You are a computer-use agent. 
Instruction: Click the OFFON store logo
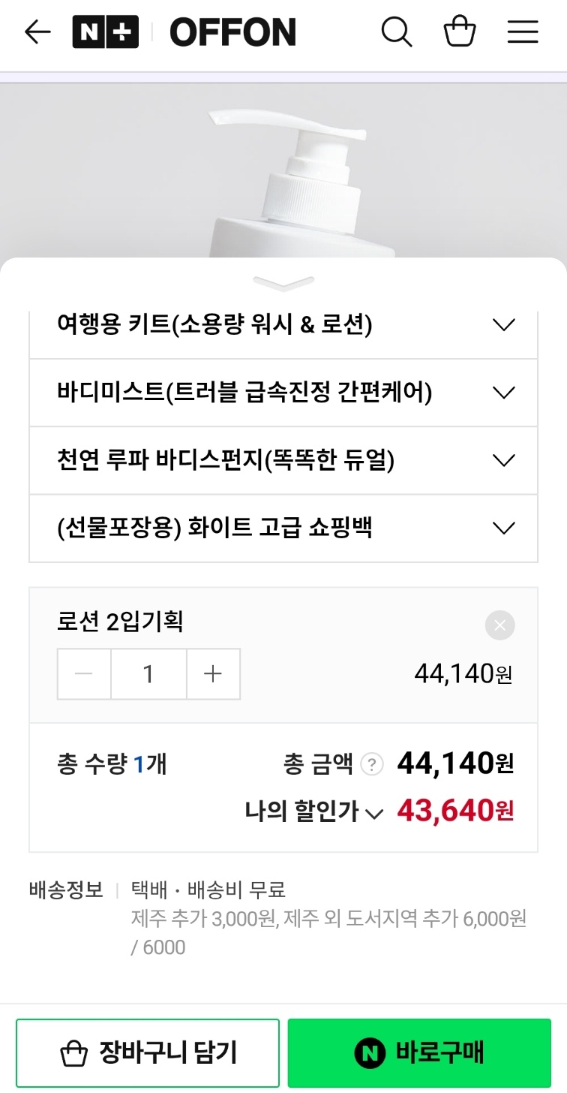click(x=232, y=32)
